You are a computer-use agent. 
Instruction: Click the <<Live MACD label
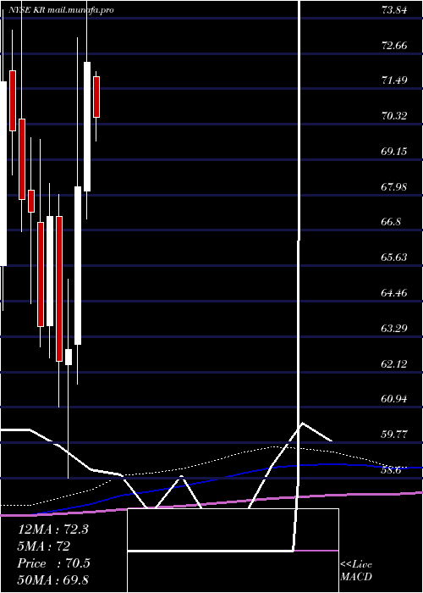click(356, 571)
